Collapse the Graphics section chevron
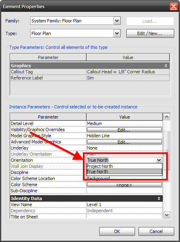The height and width of the screenshot is (242, 180). click(166, 66)
